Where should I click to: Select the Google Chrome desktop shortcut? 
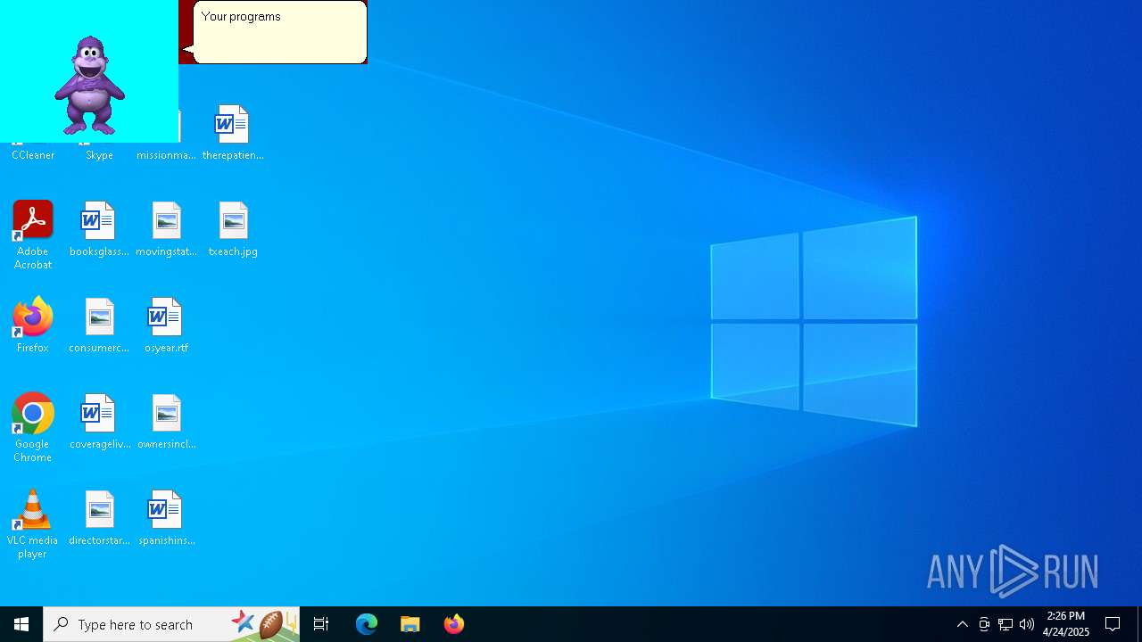(32, 428)
